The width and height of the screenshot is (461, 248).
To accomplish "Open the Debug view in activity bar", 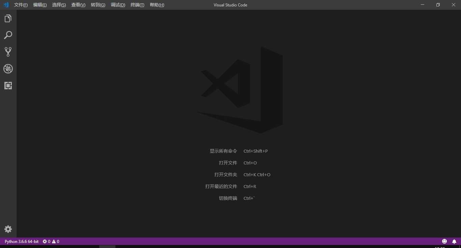I will point(8,69).
